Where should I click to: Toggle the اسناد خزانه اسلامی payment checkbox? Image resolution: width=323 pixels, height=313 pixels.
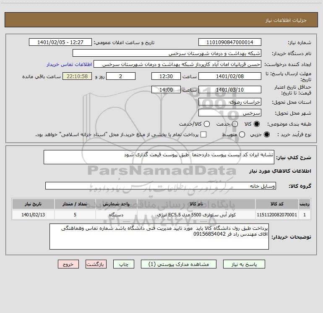[x=203, y=134]
